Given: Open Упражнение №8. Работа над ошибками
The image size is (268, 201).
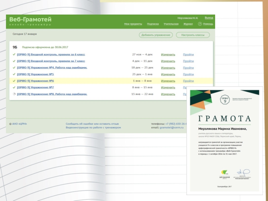Looking at the screenshot, I should pyautogui.click(x=52, y=94).
